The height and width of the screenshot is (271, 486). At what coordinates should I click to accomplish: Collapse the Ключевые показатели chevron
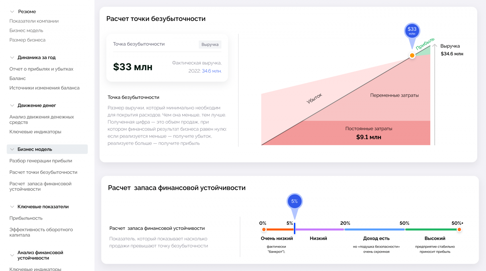tap(12, 207)
